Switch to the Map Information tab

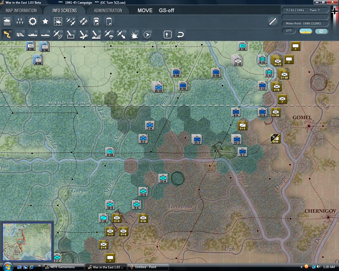[21, 11]
